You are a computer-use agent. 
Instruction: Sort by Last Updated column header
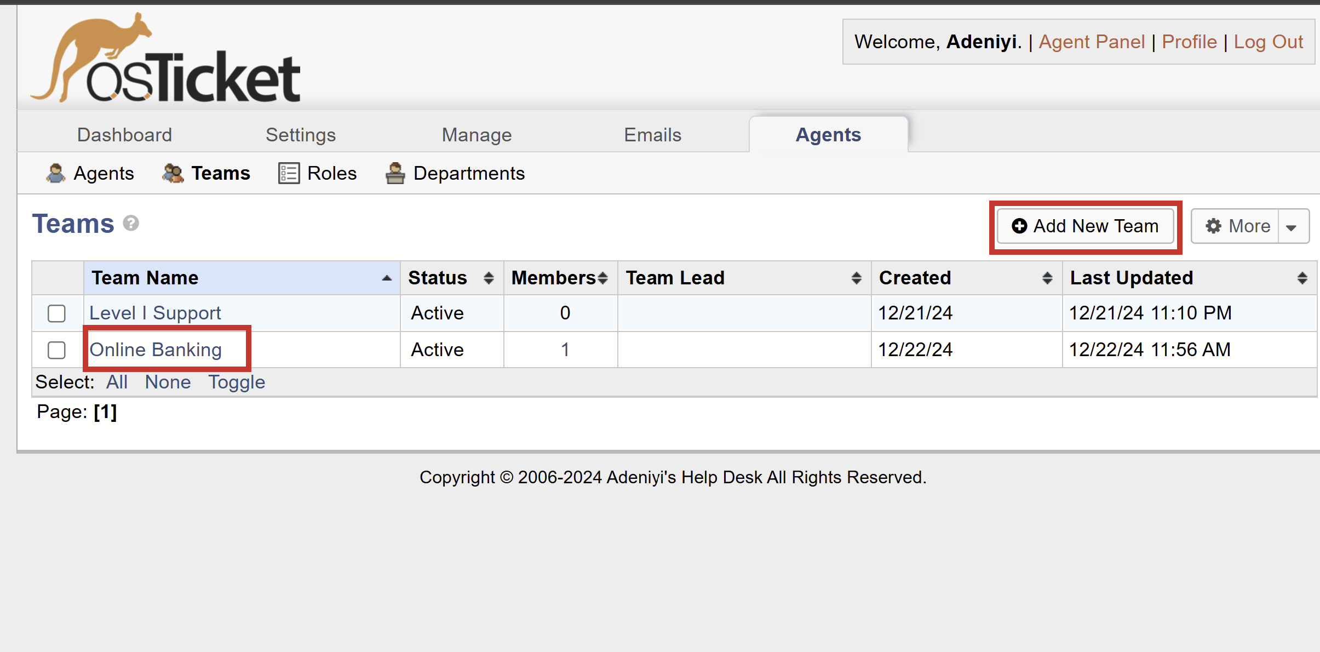(x=1132, y=278)
